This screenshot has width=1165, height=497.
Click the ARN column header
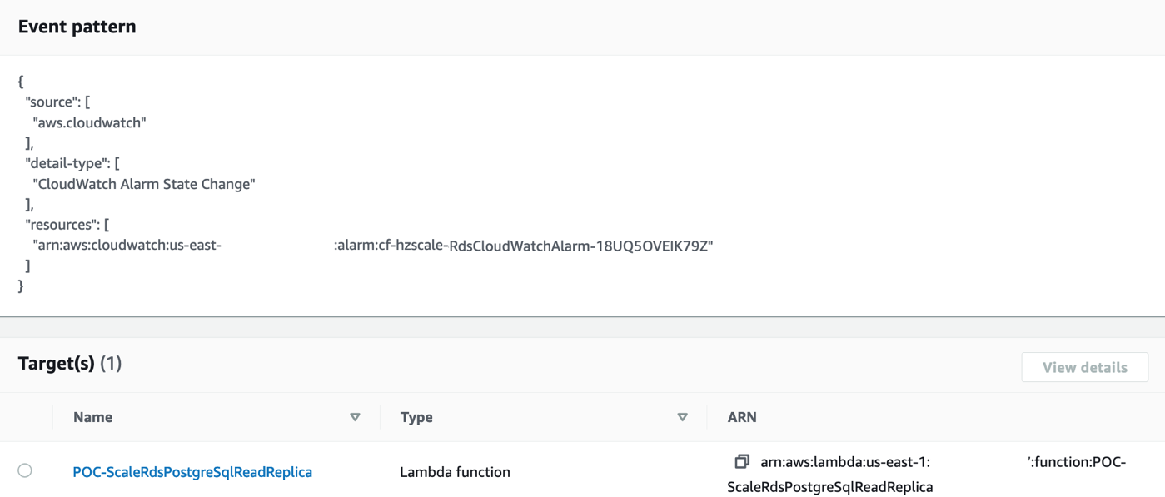pyautogui.click(x=742, y=417)
